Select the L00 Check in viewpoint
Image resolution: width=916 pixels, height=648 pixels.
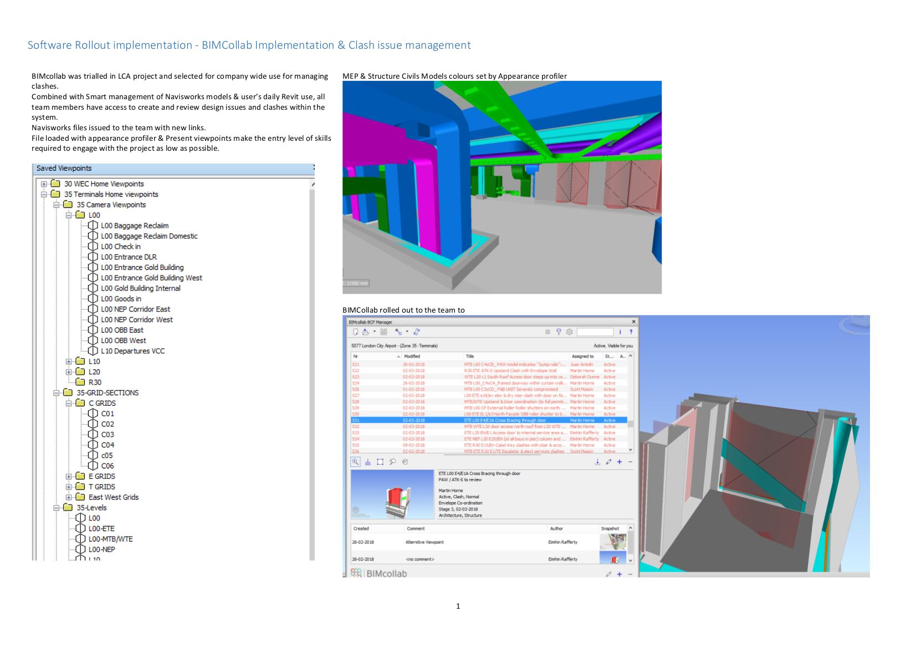[120, 247]
